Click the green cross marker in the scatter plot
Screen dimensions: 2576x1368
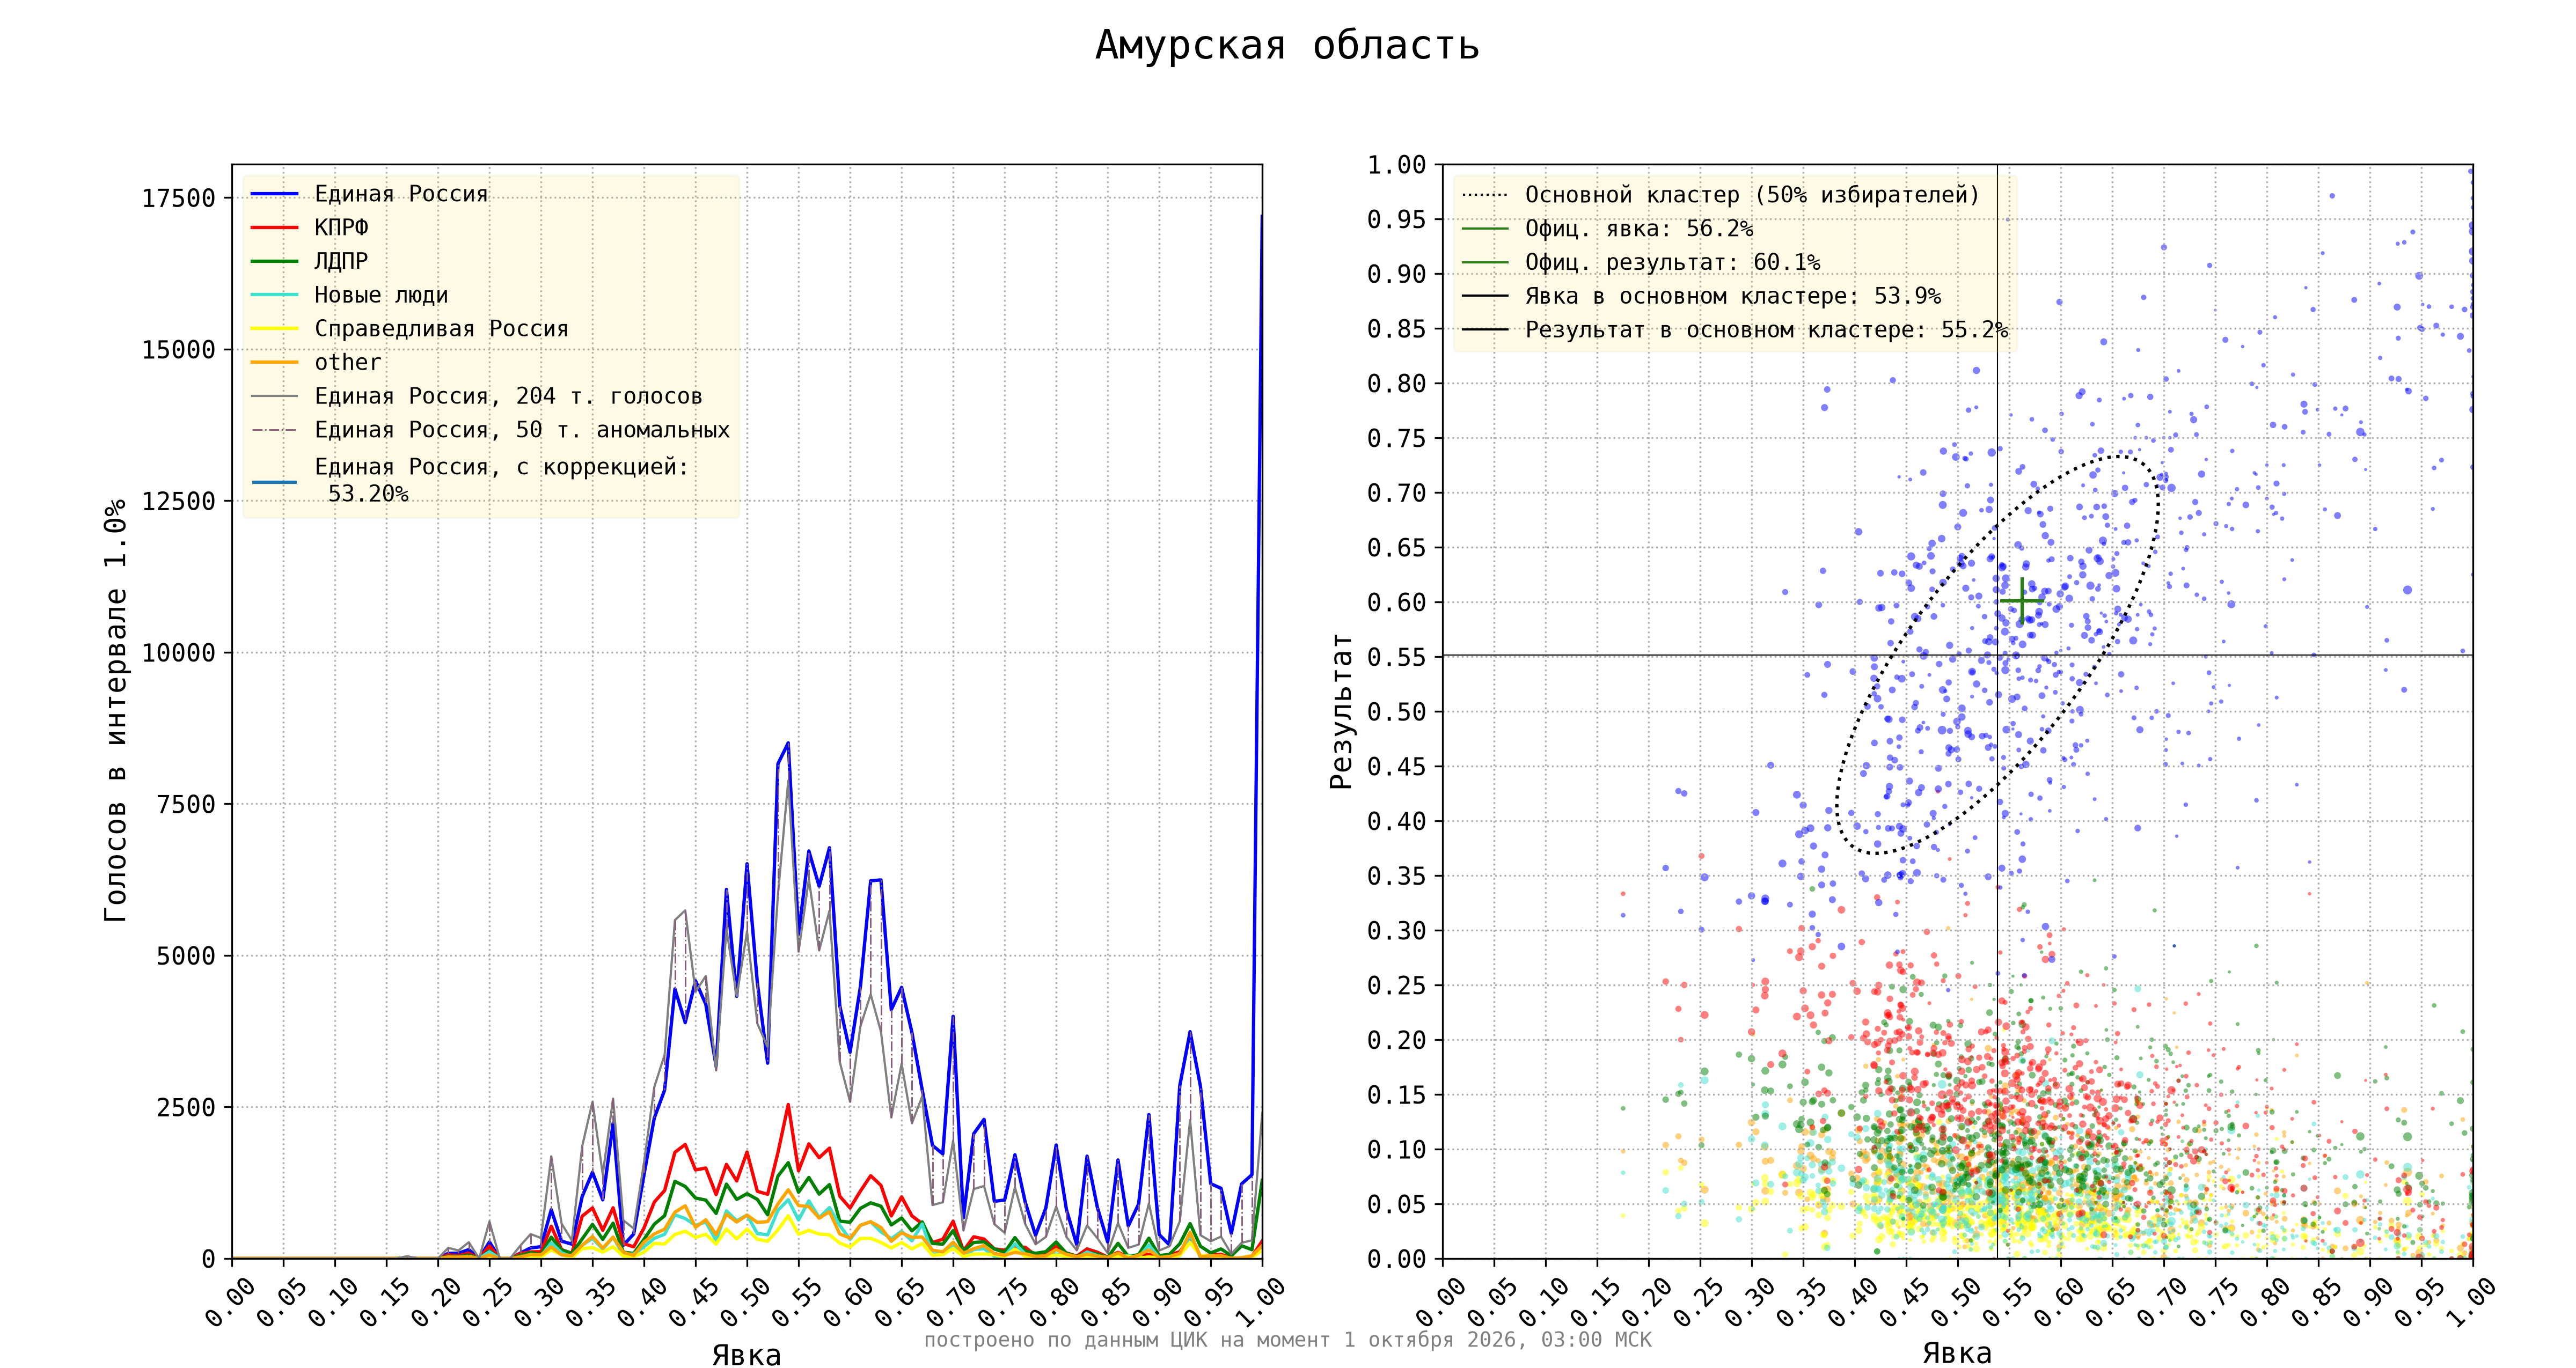coord(2021,601)
